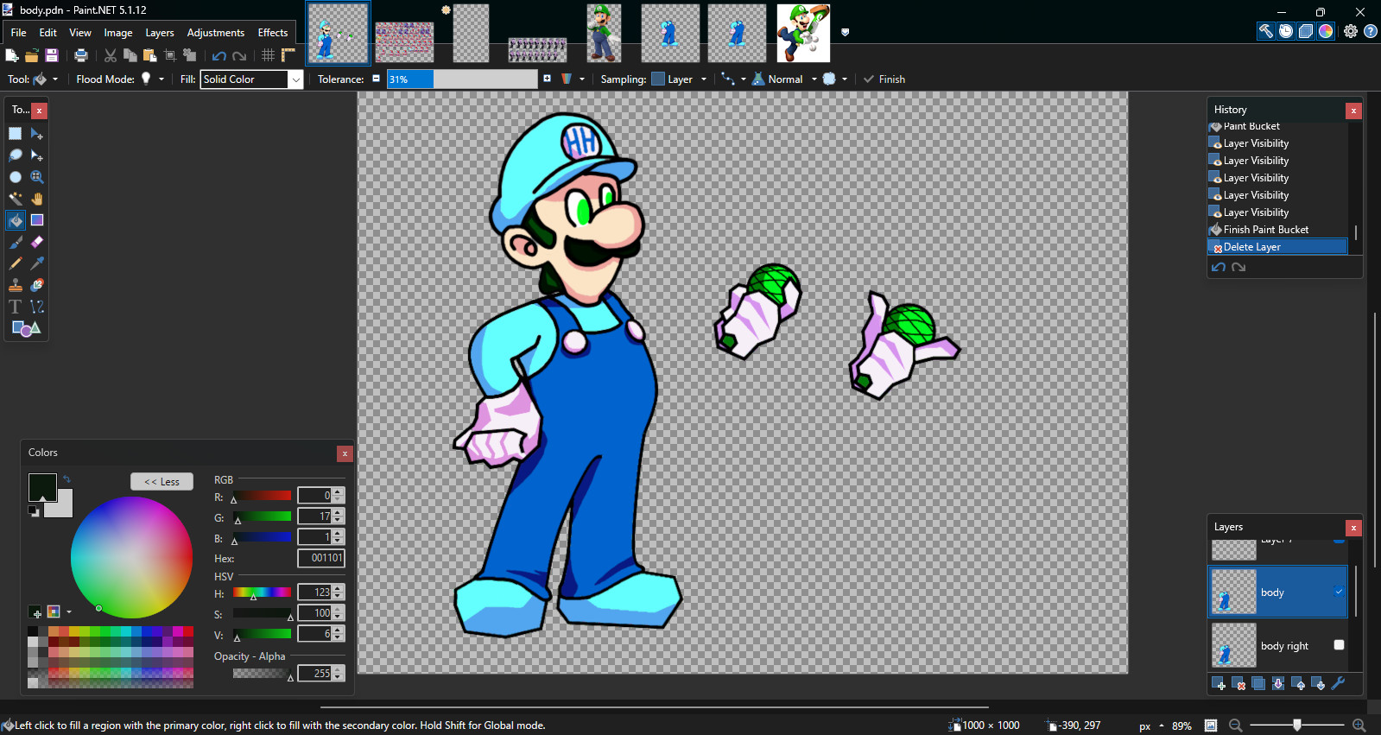
Task: Toggle the Layers window button
Action: click(x=1306, y=31)
